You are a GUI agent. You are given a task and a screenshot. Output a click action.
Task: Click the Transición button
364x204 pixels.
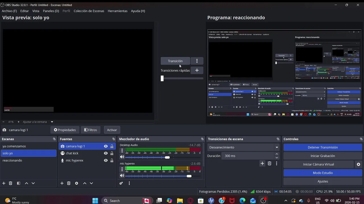click(x=175, y=61)
